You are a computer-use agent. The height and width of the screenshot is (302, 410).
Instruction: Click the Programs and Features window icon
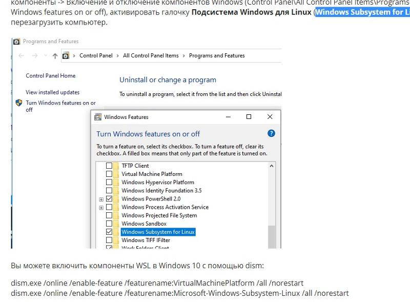(16, 42)
